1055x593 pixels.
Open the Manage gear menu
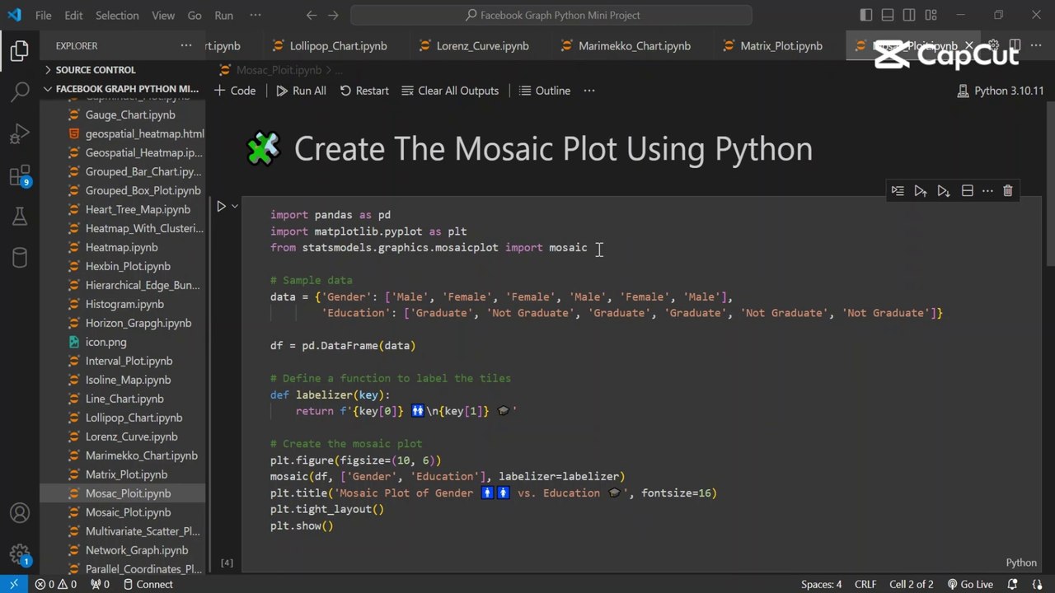pyautogui.click(x=20, y=554)
